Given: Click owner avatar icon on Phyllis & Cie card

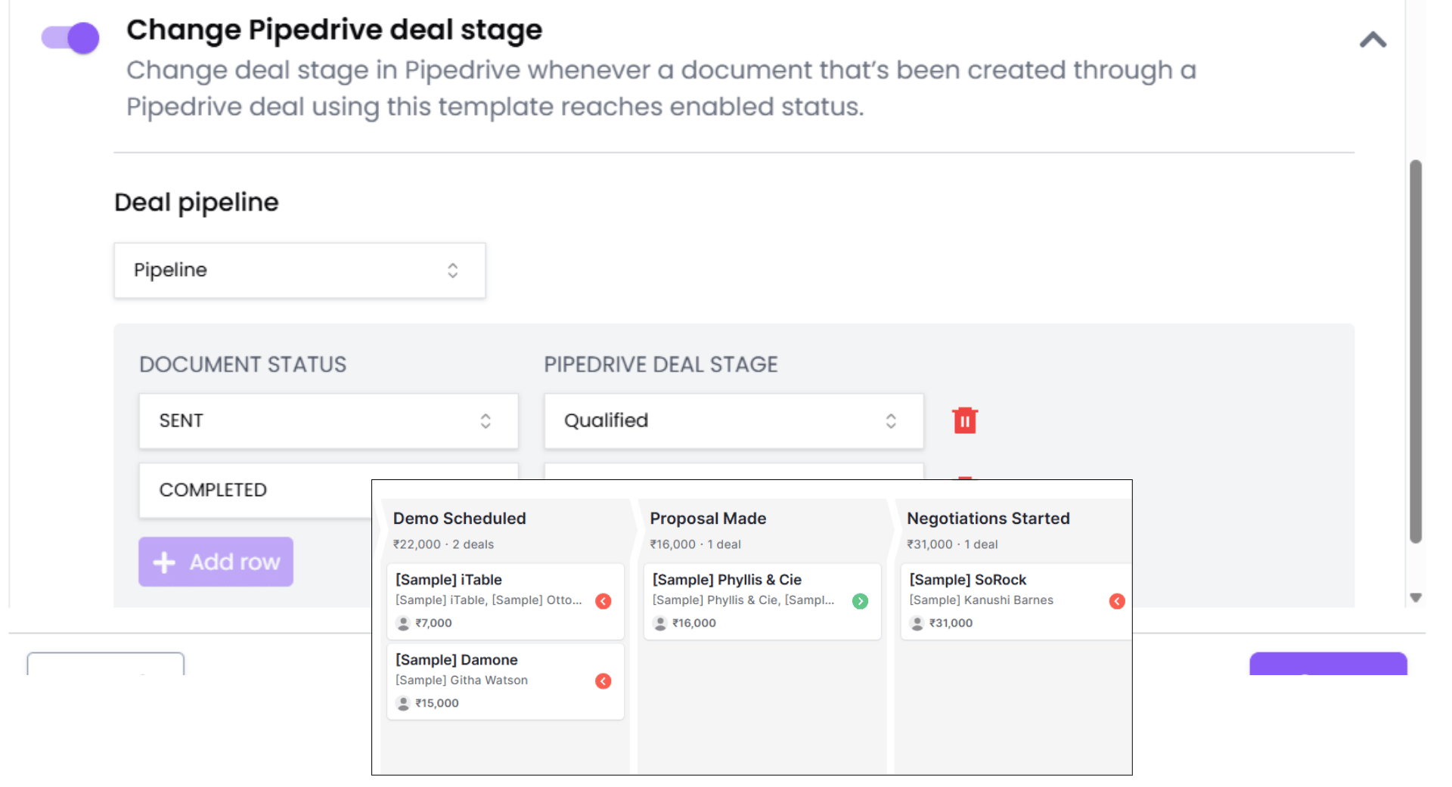Looking at the screenshot, I should (660, 623).
